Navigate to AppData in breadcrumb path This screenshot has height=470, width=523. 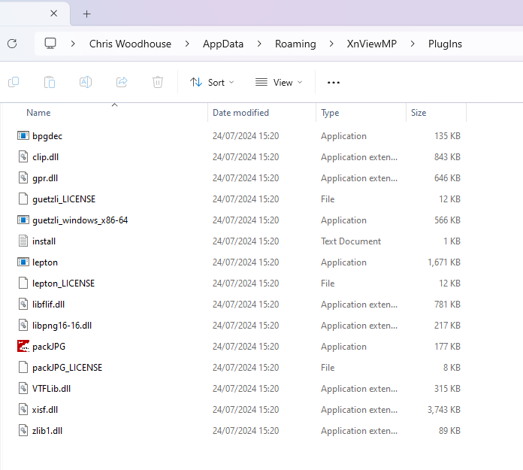pos(223,44)
